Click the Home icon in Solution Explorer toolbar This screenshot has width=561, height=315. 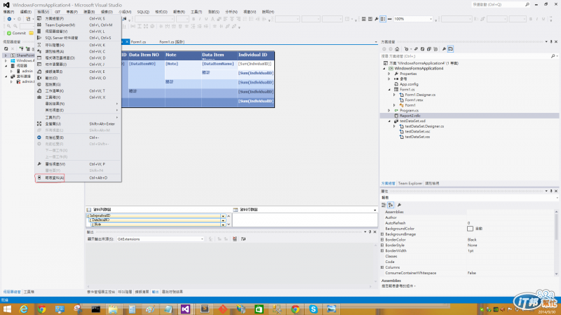[x=397, y=49]
